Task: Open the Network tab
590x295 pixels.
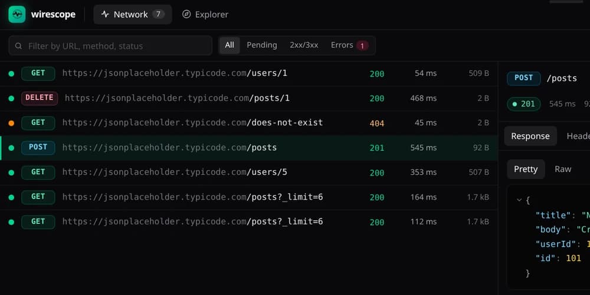Action: (x=132, y=14)
